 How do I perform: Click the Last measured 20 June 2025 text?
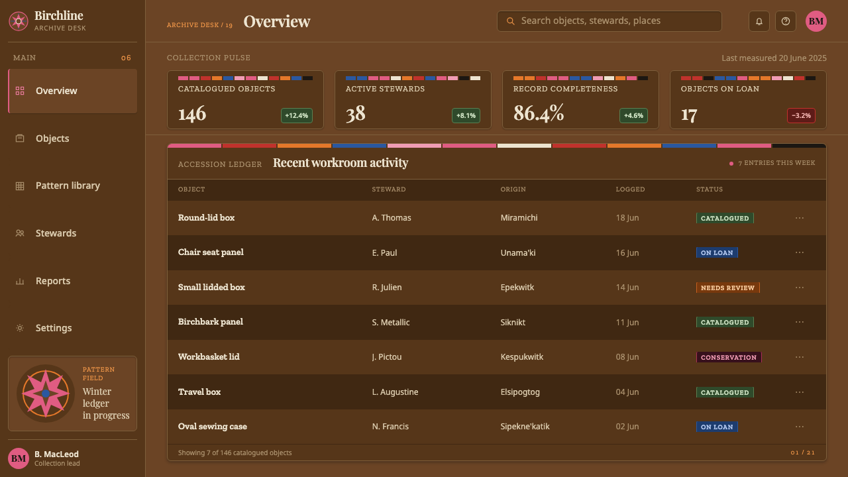pyautogui.click(x=774, y=58)
